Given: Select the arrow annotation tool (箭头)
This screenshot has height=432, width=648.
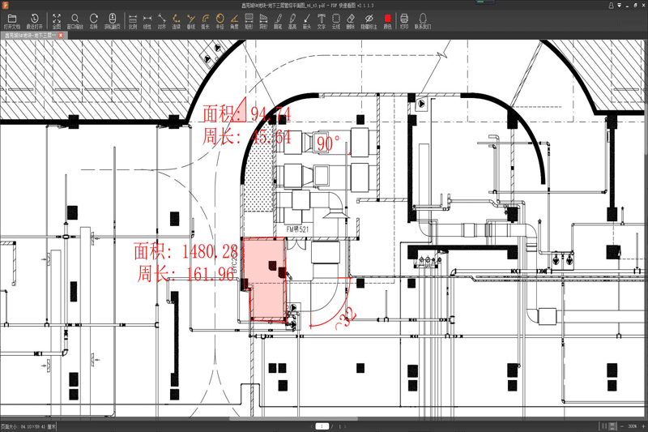Looking at the screenshot, I should pos(307,21).
